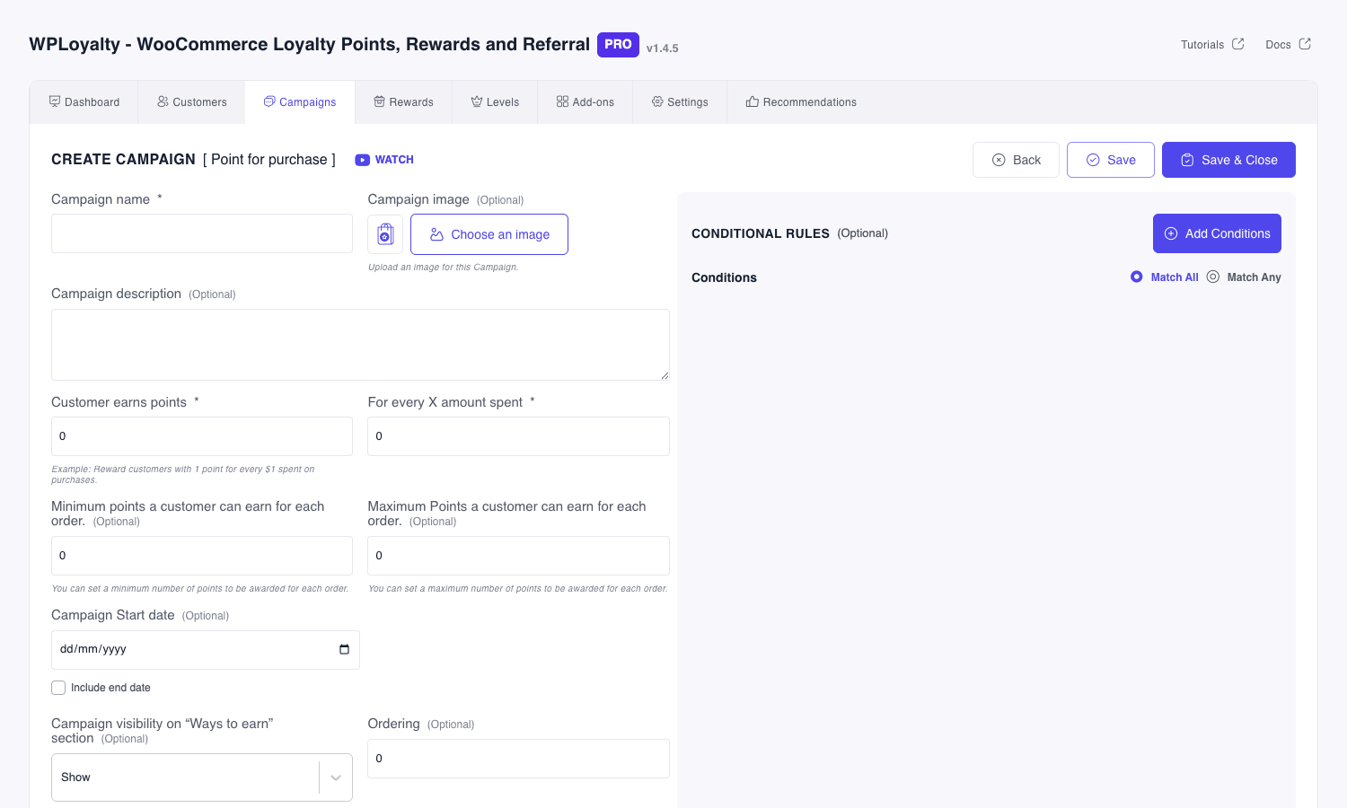Open the Customers tab

point(192,102)
